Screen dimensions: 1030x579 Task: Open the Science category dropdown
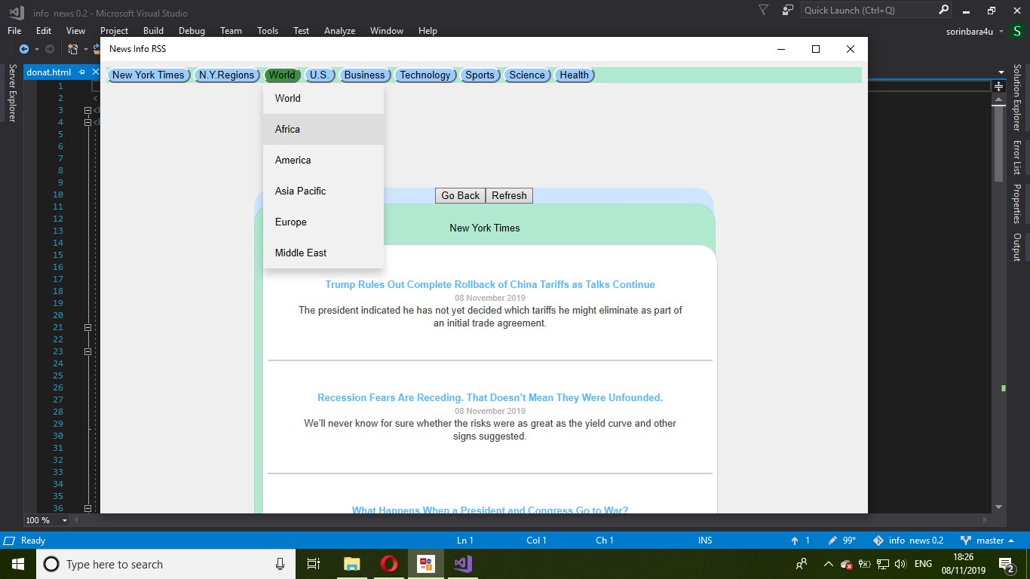point(527,75)
